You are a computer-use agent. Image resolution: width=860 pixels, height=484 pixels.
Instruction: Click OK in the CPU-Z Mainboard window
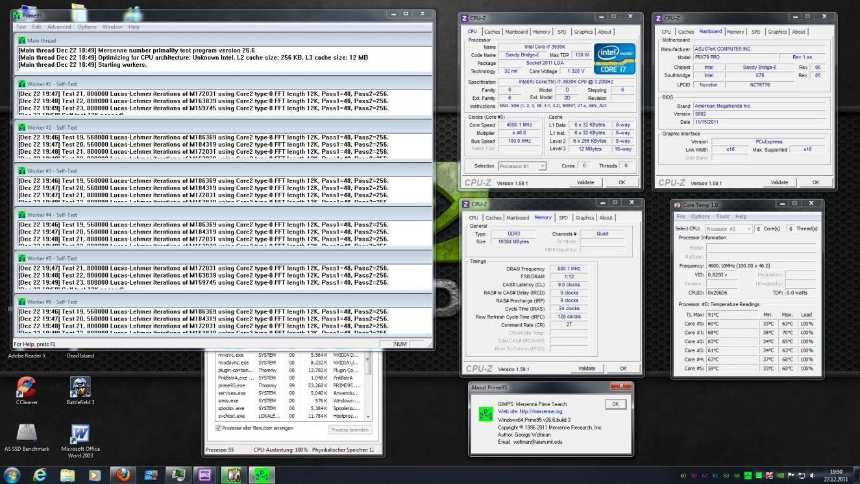(816, 182)
